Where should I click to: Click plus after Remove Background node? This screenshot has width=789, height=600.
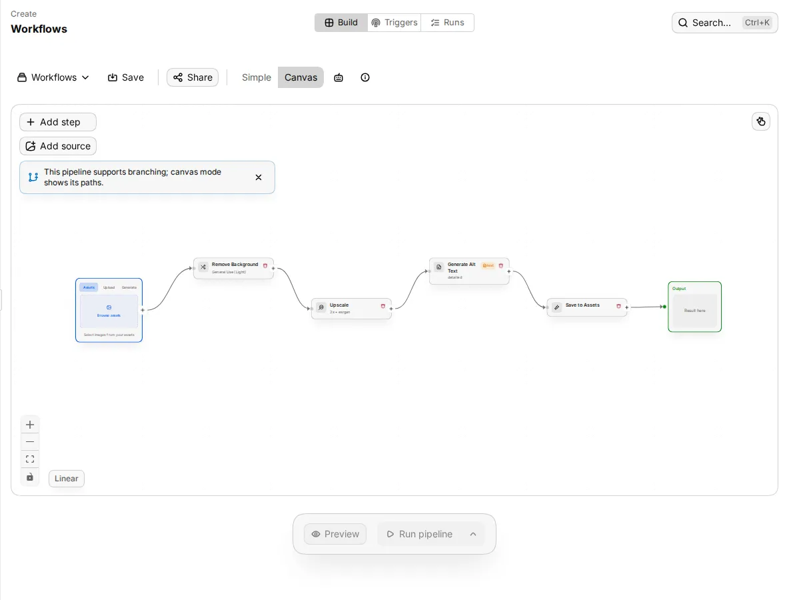tap(273, 268)
